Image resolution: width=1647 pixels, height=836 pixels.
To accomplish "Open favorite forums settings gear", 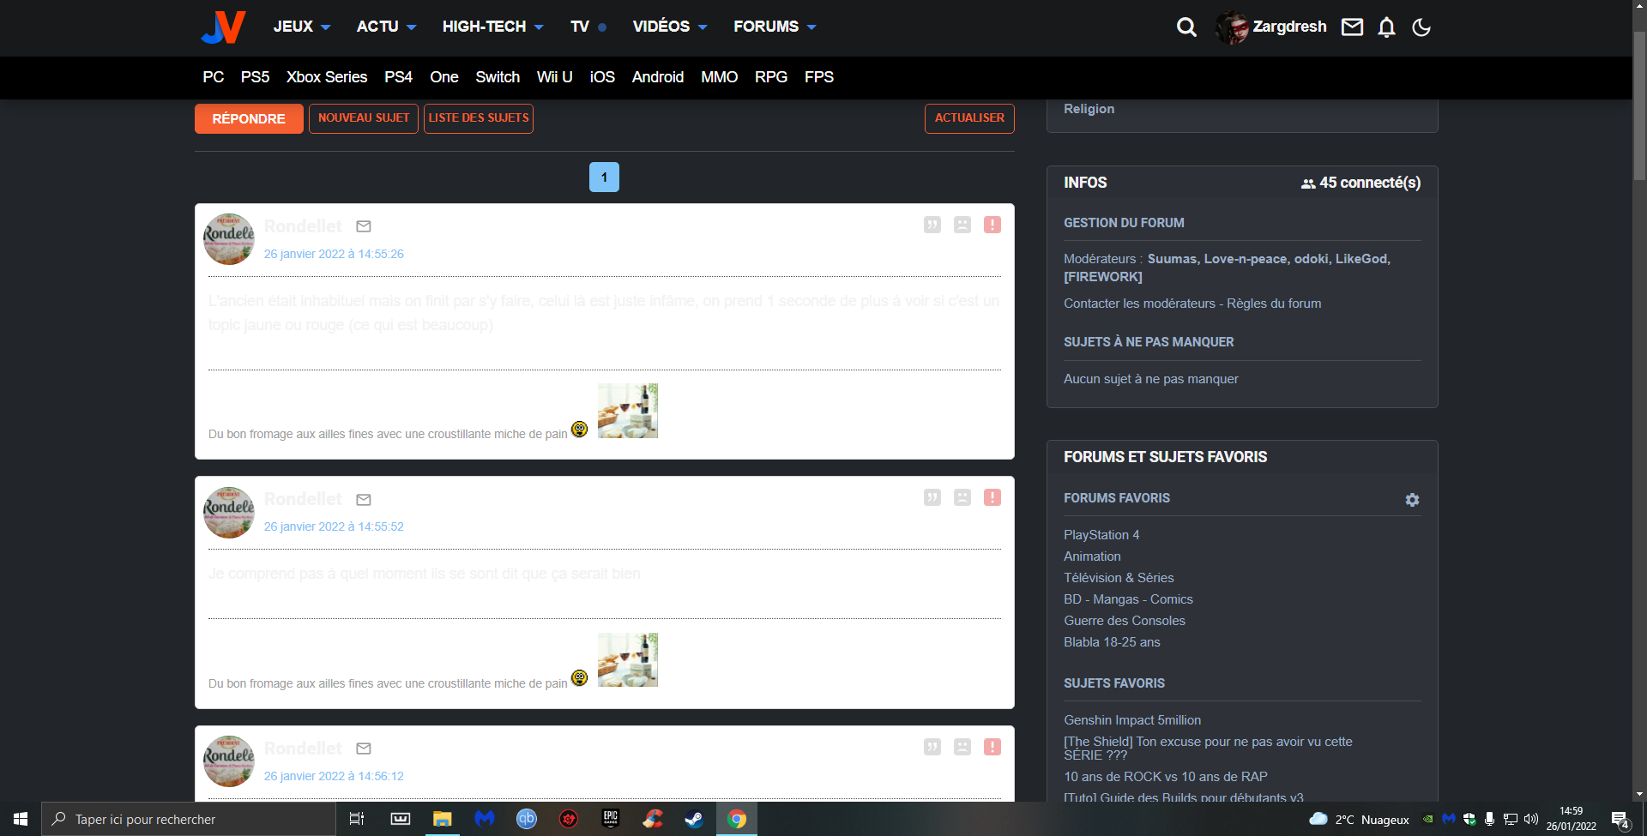I will pos(1412,500).
